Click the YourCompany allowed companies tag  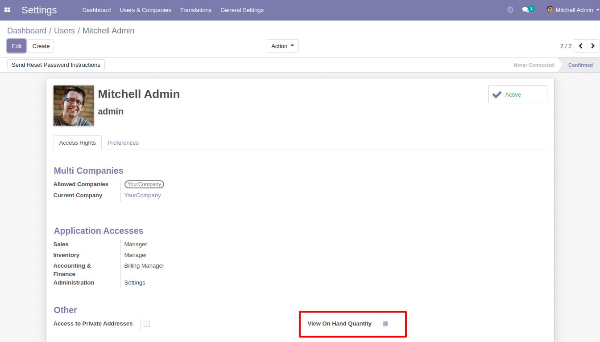pos(144,184)
